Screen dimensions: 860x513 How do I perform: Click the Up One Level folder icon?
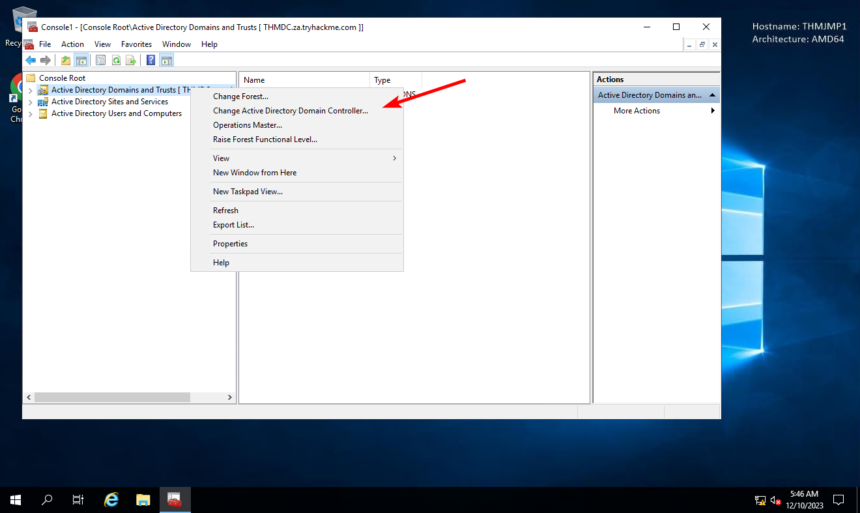(x=66, y=61)
